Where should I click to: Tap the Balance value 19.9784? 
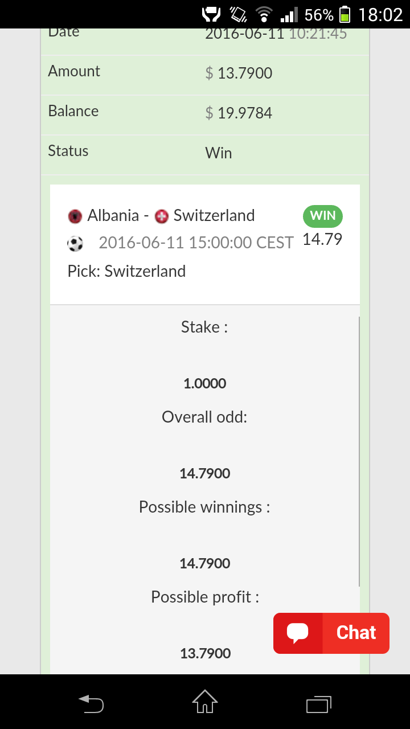click(x=239, y=113)
